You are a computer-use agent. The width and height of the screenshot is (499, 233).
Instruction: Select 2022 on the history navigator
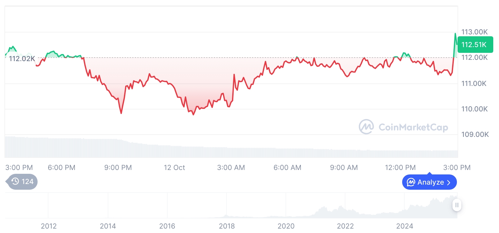(x=345, y=226)
